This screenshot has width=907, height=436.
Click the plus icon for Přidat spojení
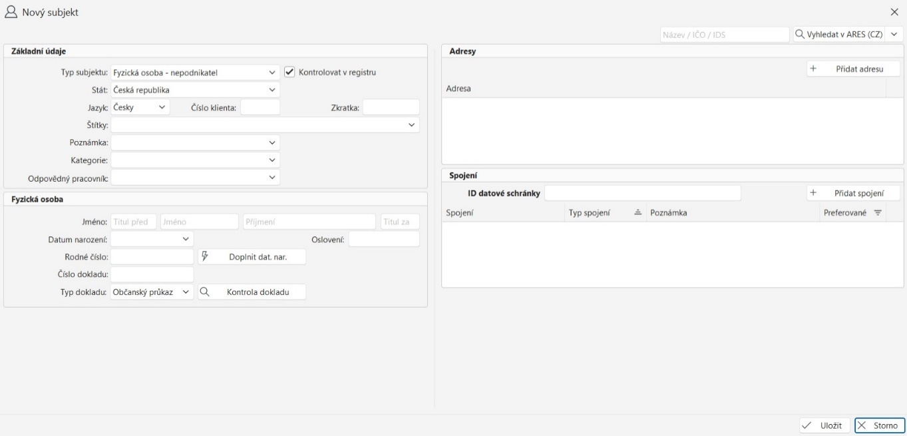[813, 192]
